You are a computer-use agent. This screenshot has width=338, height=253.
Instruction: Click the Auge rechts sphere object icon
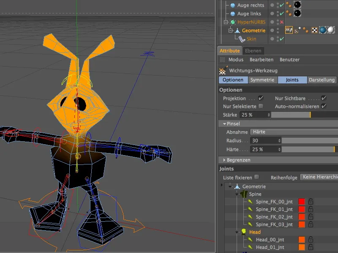233,5
